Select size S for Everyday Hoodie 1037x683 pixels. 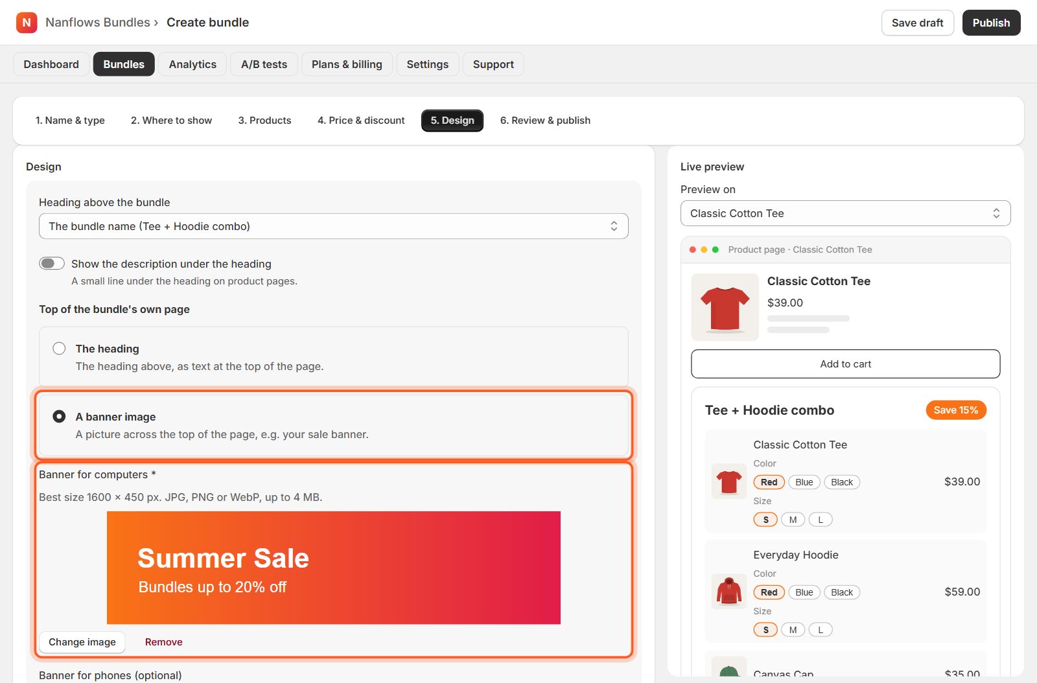coord(765,630)
